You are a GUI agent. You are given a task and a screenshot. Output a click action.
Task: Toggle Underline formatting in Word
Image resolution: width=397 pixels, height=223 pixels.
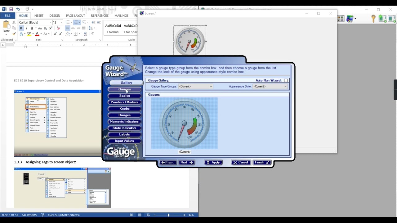(x=32, y=28)
